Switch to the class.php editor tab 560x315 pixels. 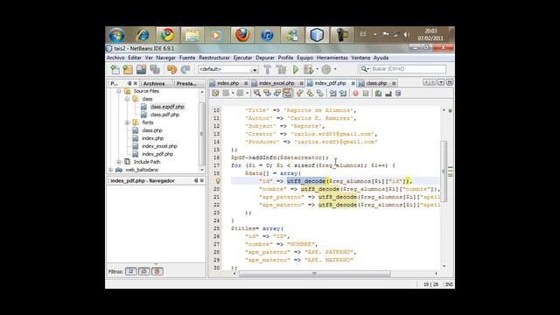(x=376, y=83)
